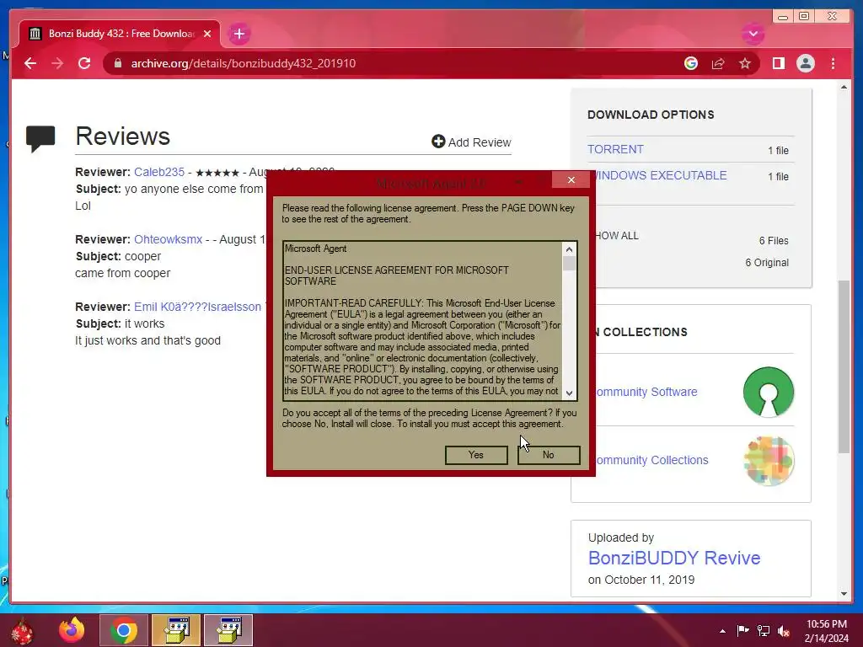Viewport: 863px width, 647px height.
Task: Minimize the Chrome window
Action: 783,17
